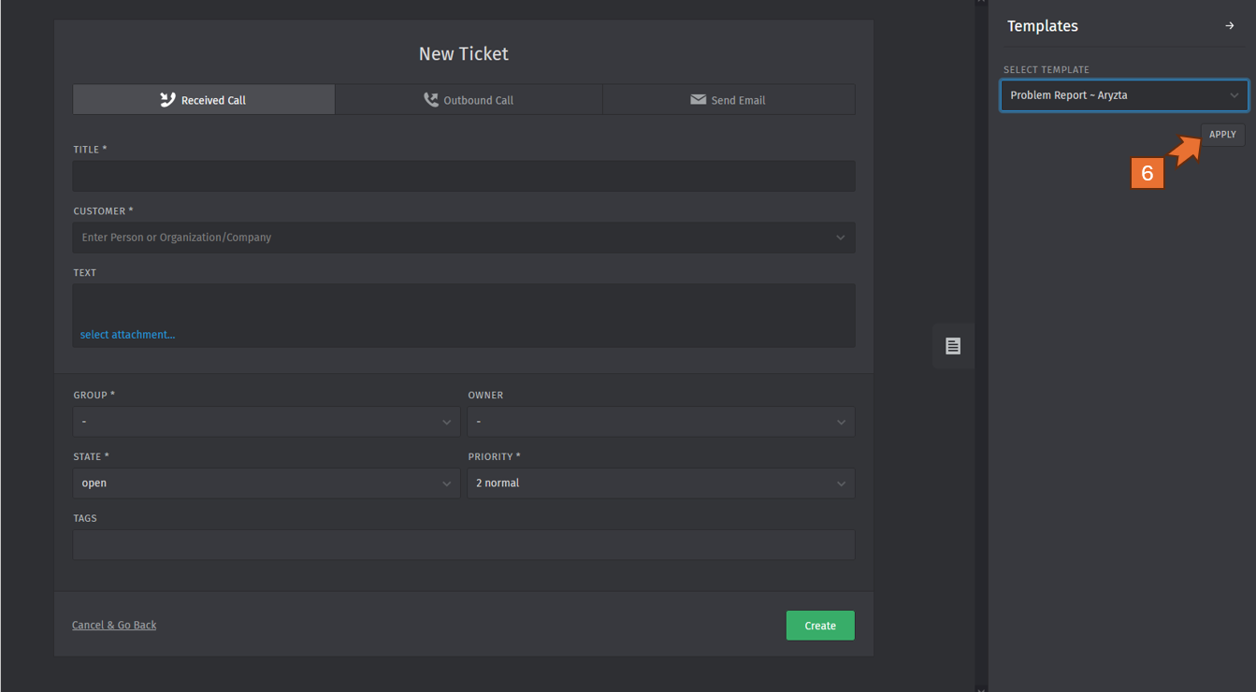
Task: Collapse Templates panel with the arrow icon
Action: point(1229,26)
